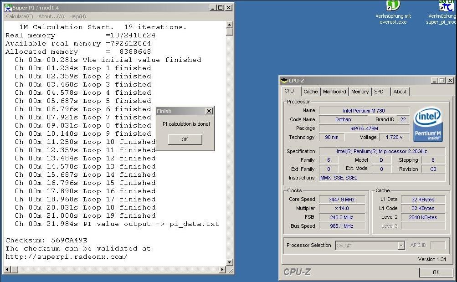
Task: Click the Stepping value '8'
Action: tap(433, 160)
